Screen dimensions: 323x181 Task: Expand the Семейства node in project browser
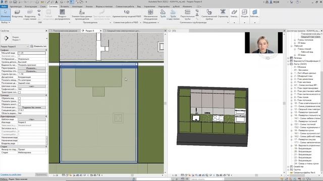288,166
